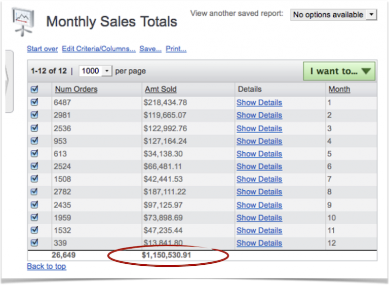
Task: Open Edit Criteria/Columns link
Action: pyautogui.click(x=99, y=49)
